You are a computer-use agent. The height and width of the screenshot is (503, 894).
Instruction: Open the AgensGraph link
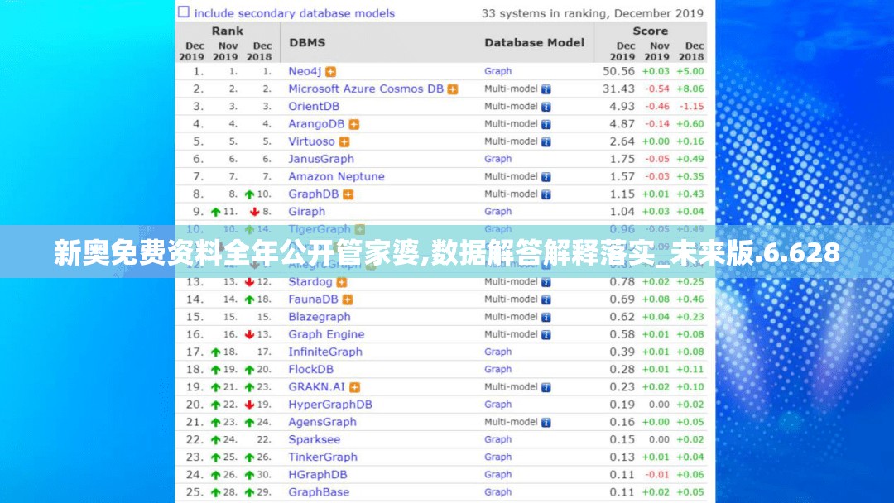click(322, 422)
